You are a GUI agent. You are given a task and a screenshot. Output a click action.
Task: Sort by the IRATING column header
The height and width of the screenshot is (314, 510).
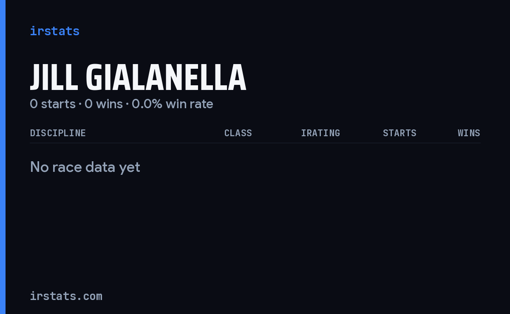pyautogui.click(x=320, y=133)
